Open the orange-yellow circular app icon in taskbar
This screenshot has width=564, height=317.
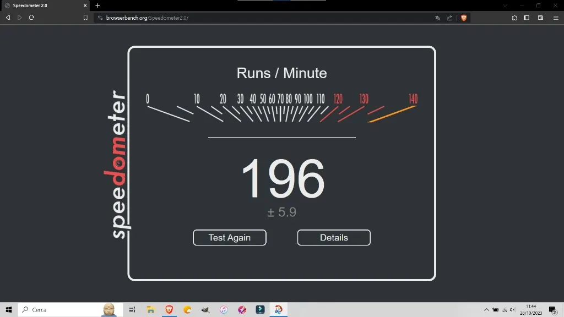pos(187,309)
